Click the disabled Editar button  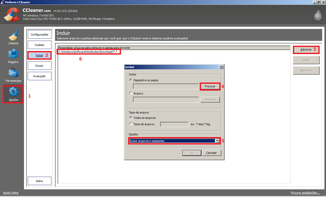click(306, 60)
